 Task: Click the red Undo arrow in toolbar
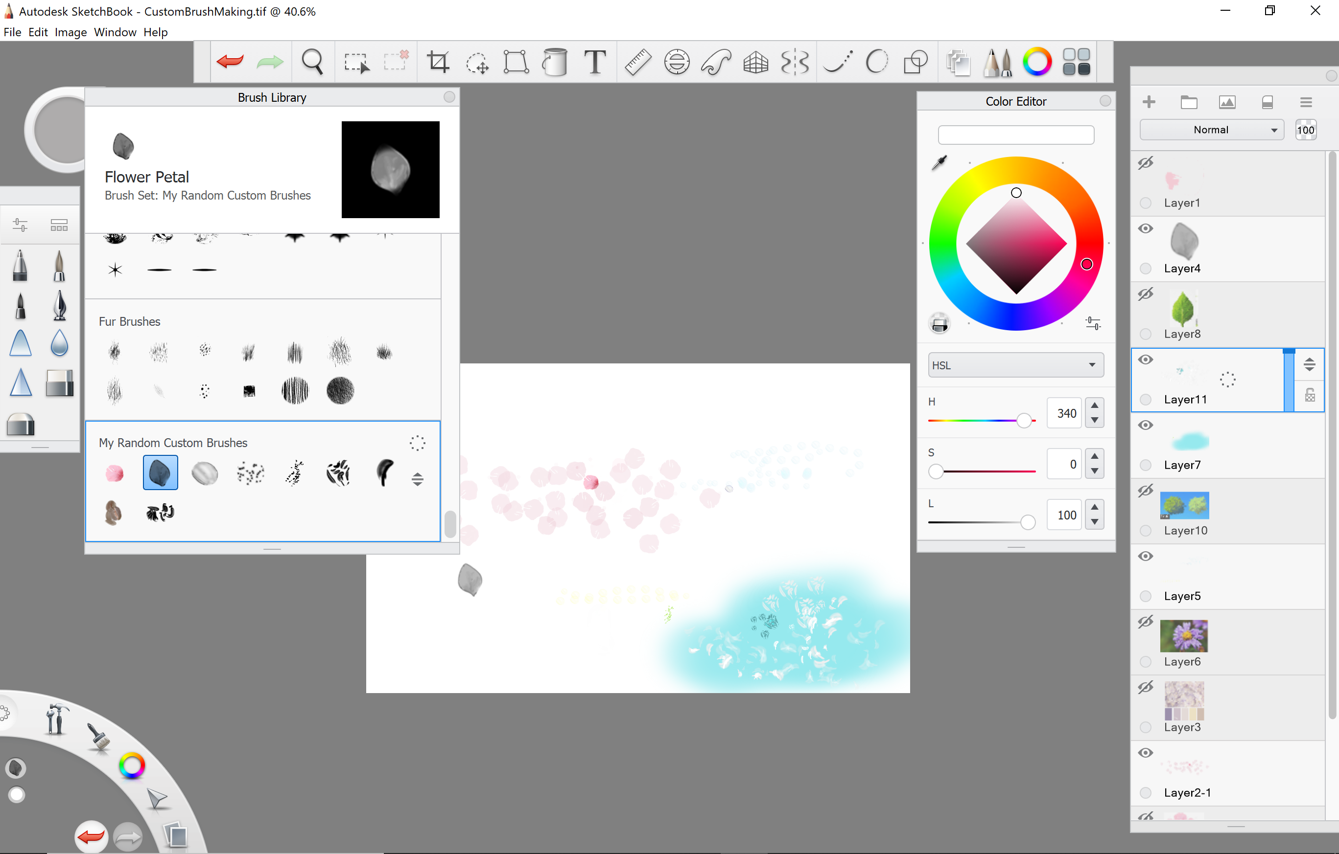tap(230, 62)
